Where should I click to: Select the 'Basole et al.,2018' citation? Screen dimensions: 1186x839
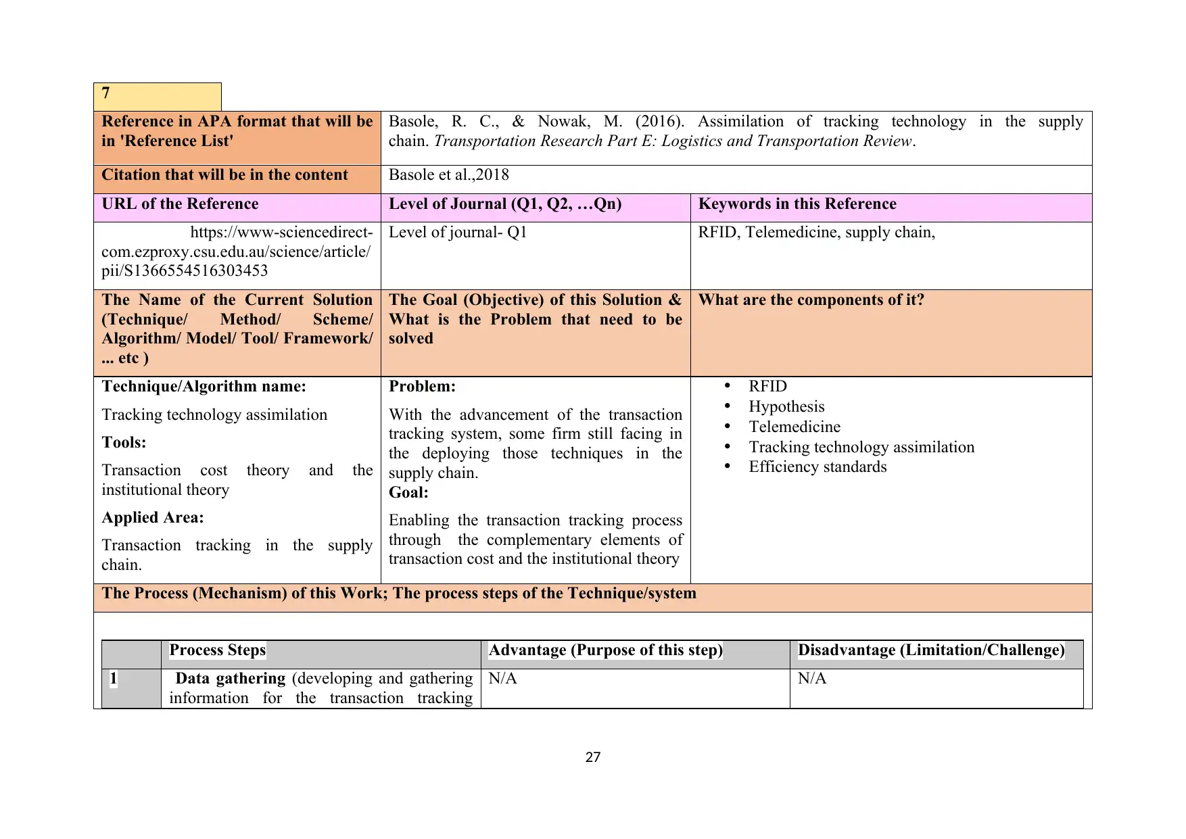pyautogui.click(x=449, y=175)
